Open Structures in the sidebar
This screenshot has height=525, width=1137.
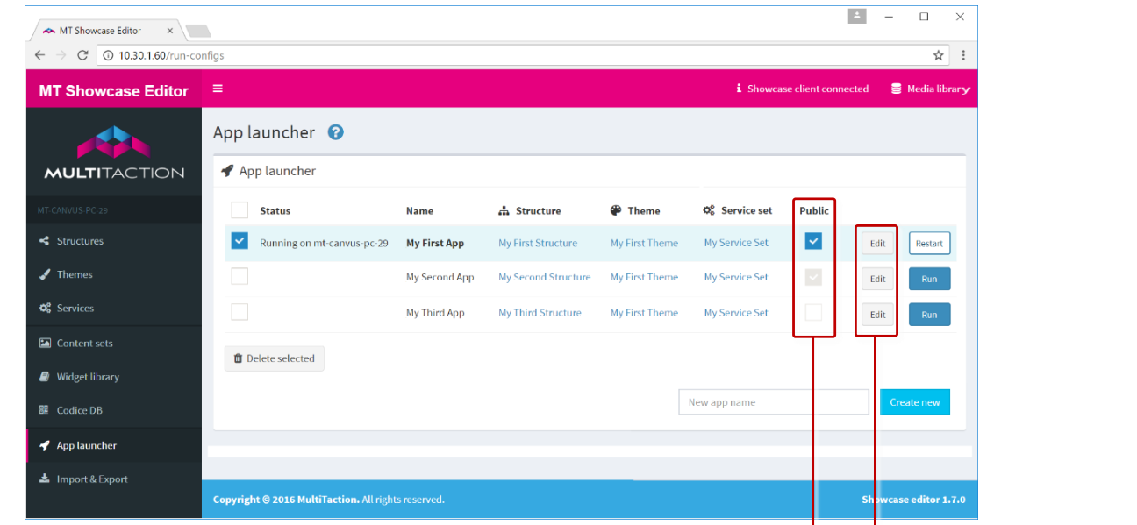pos(80,241)
